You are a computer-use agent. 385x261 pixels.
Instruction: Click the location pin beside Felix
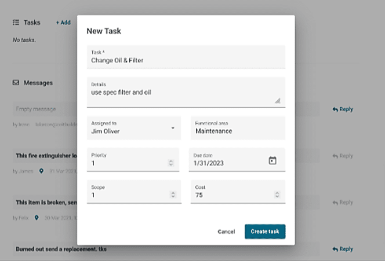tap(37, 218)
